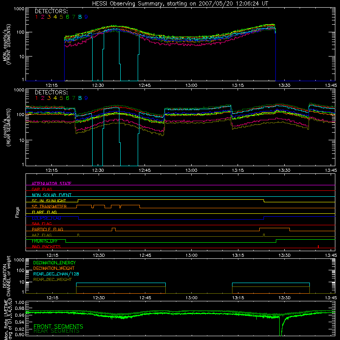Click detector 6 legend number in front segments panel
The image size is (340, 340).
[68, 17]
